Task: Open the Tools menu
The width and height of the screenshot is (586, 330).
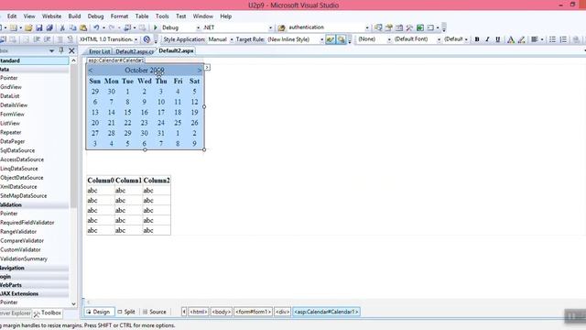Action: click(x=162, y=16)
